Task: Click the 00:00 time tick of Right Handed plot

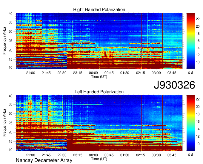Action: click(x=93, y=73)
